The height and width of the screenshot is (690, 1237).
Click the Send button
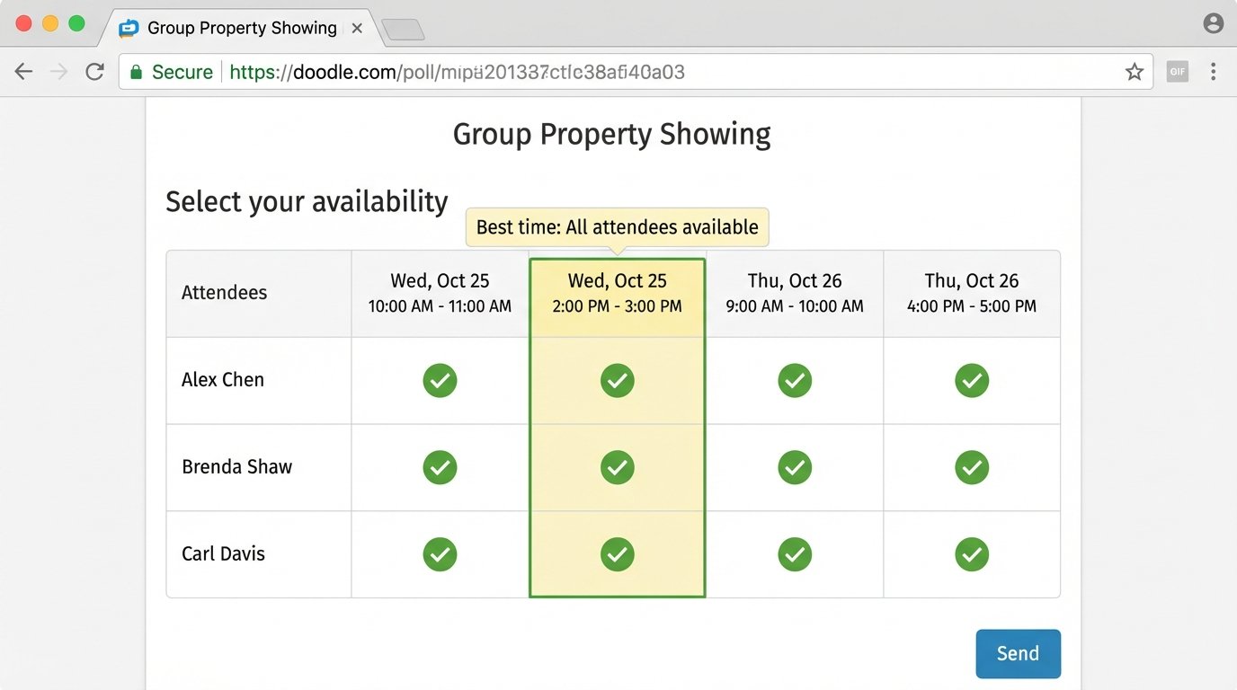1018,653
